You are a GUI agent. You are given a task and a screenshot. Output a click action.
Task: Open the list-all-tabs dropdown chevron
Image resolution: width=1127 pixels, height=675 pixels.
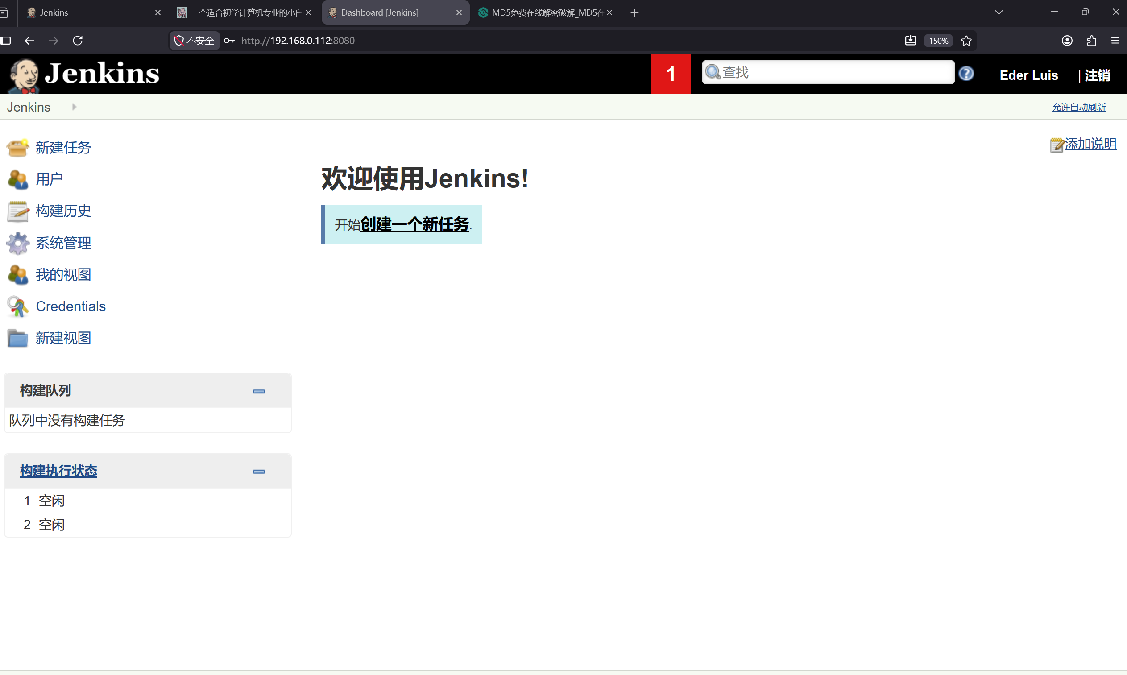[999, 13]
